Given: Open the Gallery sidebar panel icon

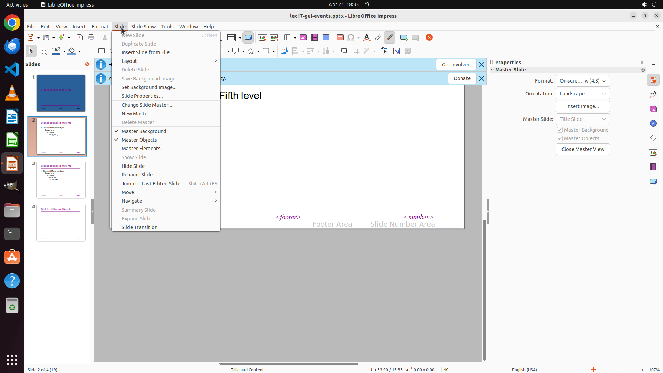Looking at the screenshot, I should [x=653, y=109].
